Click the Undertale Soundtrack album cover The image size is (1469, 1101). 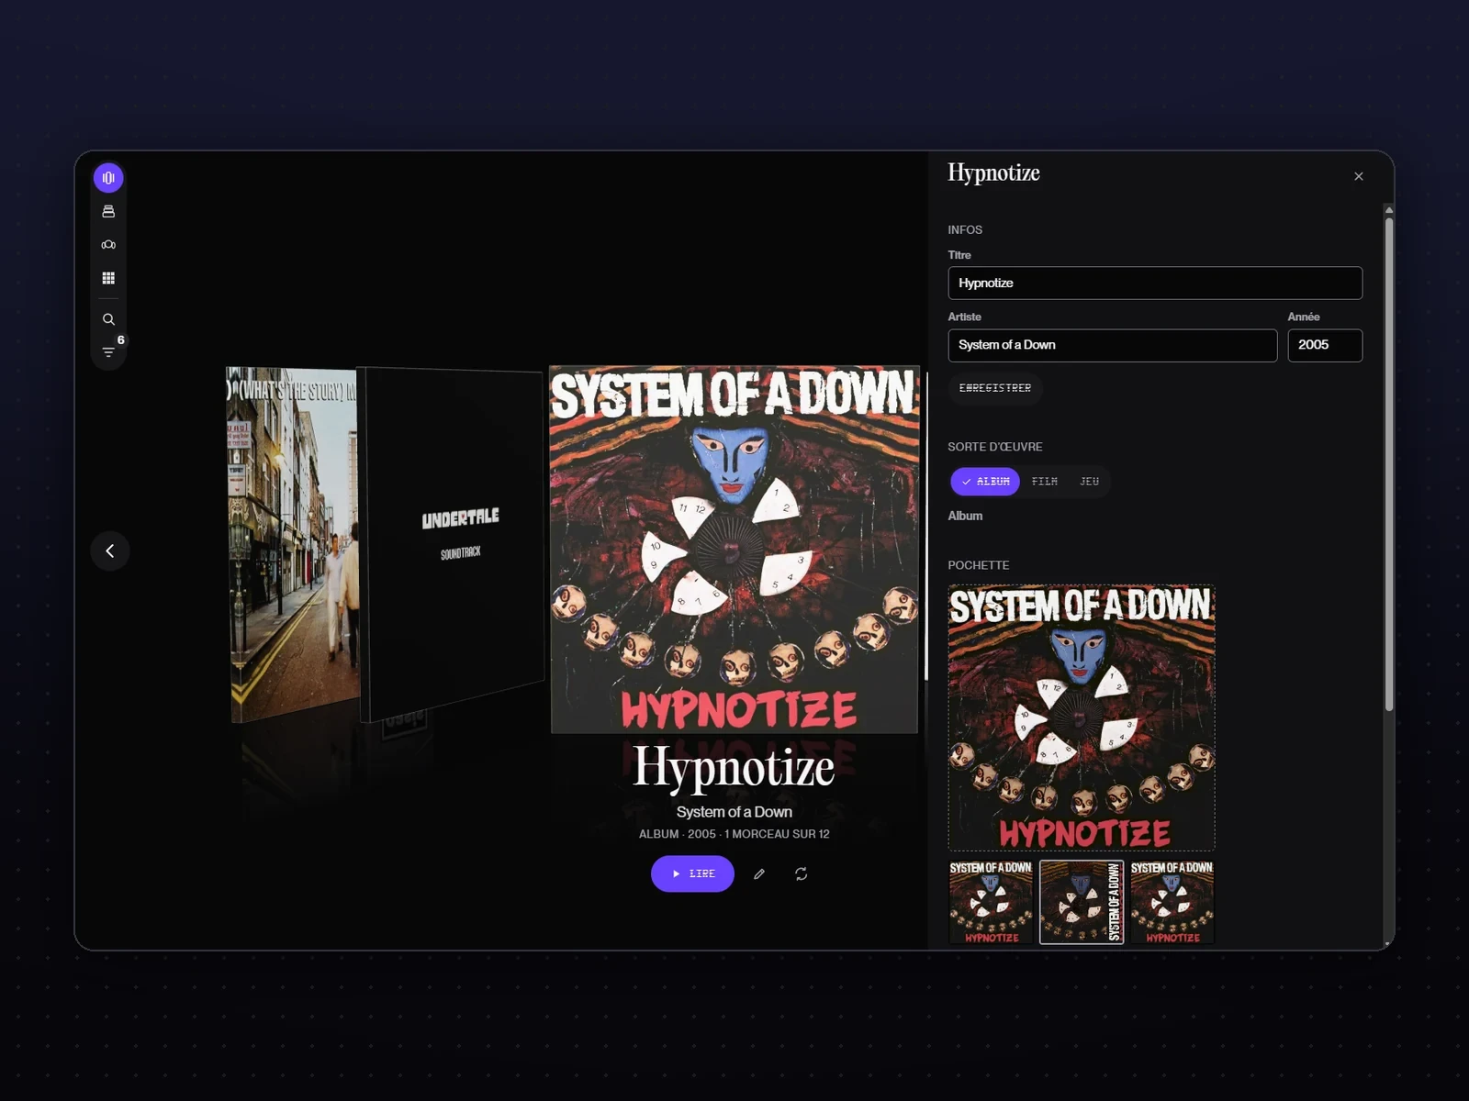[454, 545]
